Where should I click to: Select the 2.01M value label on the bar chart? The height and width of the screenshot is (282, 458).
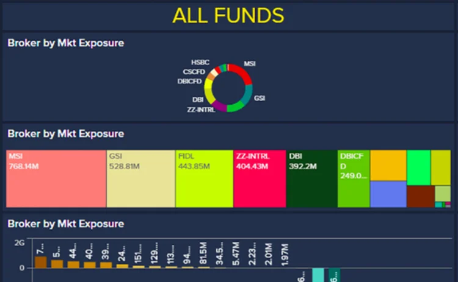pos(269,254)
